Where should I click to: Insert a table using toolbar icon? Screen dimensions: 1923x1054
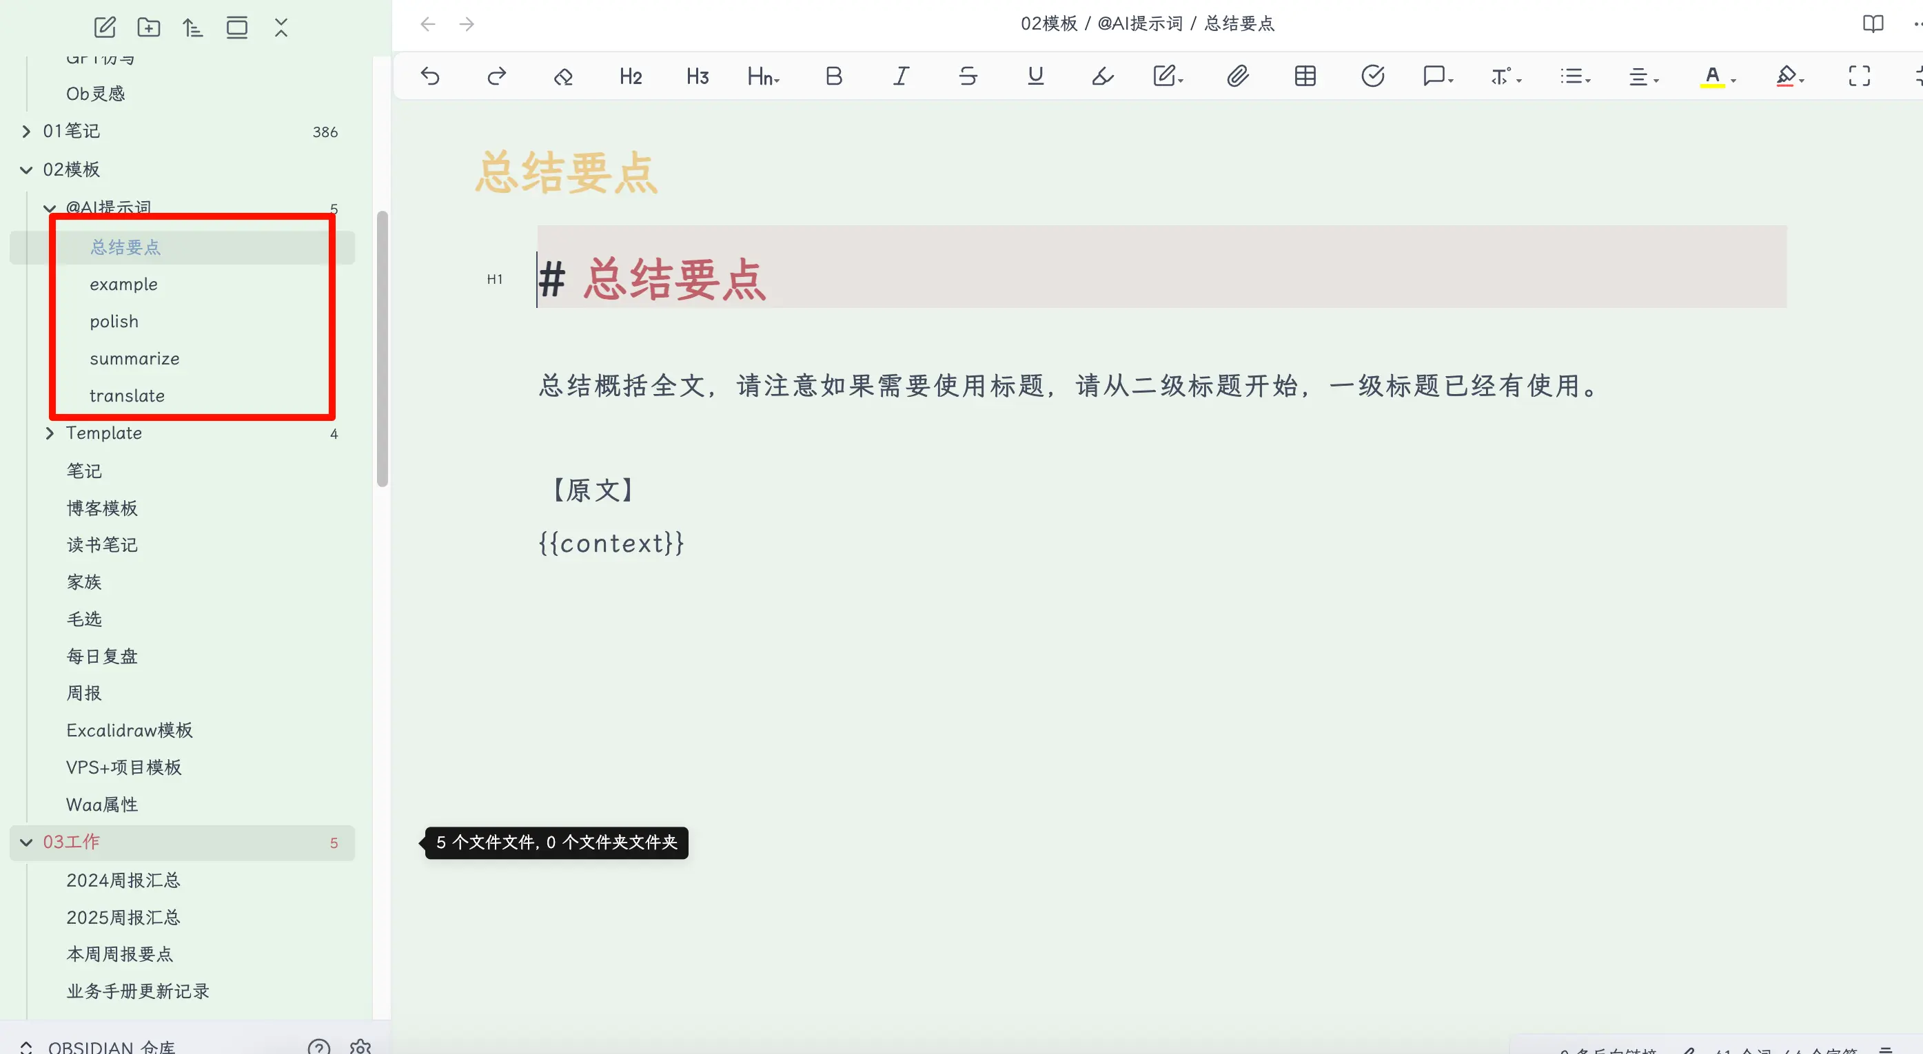point(1305,76)
